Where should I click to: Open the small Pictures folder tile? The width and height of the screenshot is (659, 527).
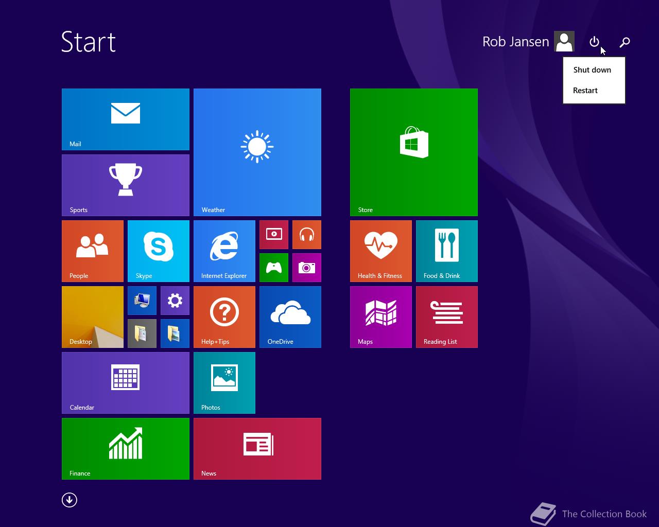(x=175, y=333)
